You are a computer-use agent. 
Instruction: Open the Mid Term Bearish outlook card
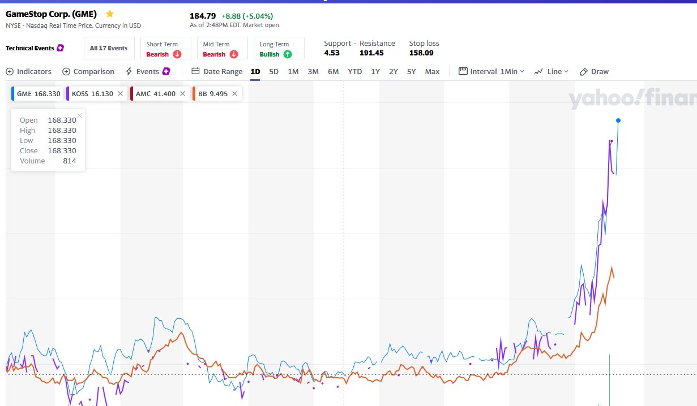(223, 48)
